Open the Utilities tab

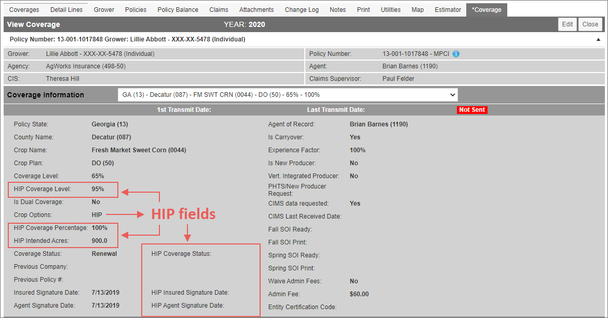coord(390,10)
